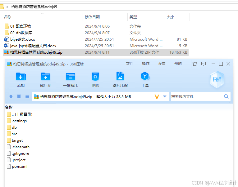Click the 名称 header in the archive list
The image size is (238, 187).
(9, 107)
